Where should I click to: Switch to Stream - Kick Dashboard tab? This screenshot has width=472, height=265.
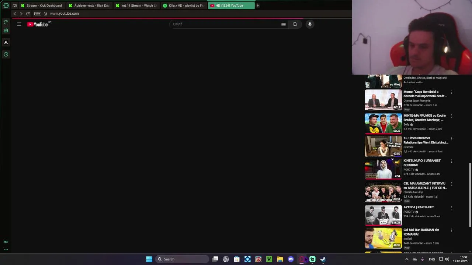pyautogui.click(x=42, y=6)
